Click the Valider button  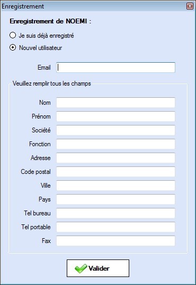coord(98,269)
